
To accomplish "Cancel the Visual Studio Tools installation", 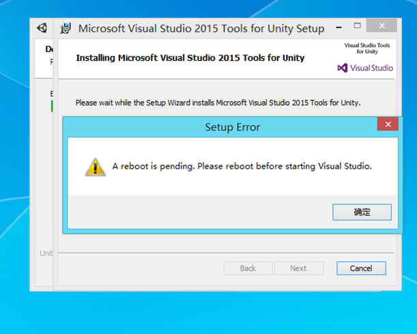I will [x=361, y=268].
